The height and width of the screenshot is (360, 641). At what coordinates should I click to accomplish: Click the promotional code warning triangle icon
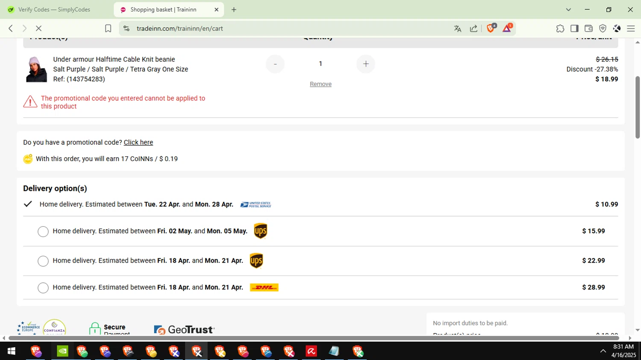pos(30,102)
